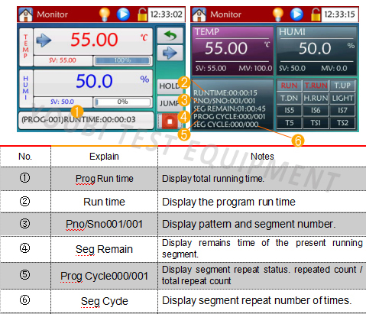
Task: Select the temperature SV: 55.00 field
Action: (x=63, y=60)
